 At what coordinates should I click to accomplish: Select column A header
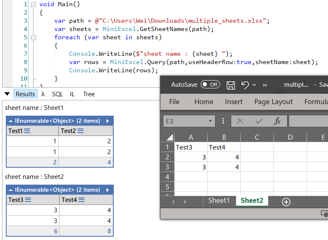(191, 137)
